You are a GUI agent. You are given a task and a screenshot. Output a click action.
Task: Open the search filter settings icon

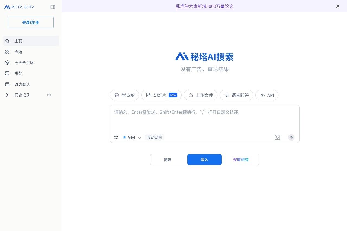[x=116, y=137]
